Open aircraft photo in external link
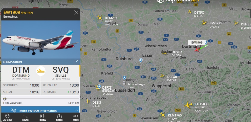251x122 pixels. click(76, 62)
